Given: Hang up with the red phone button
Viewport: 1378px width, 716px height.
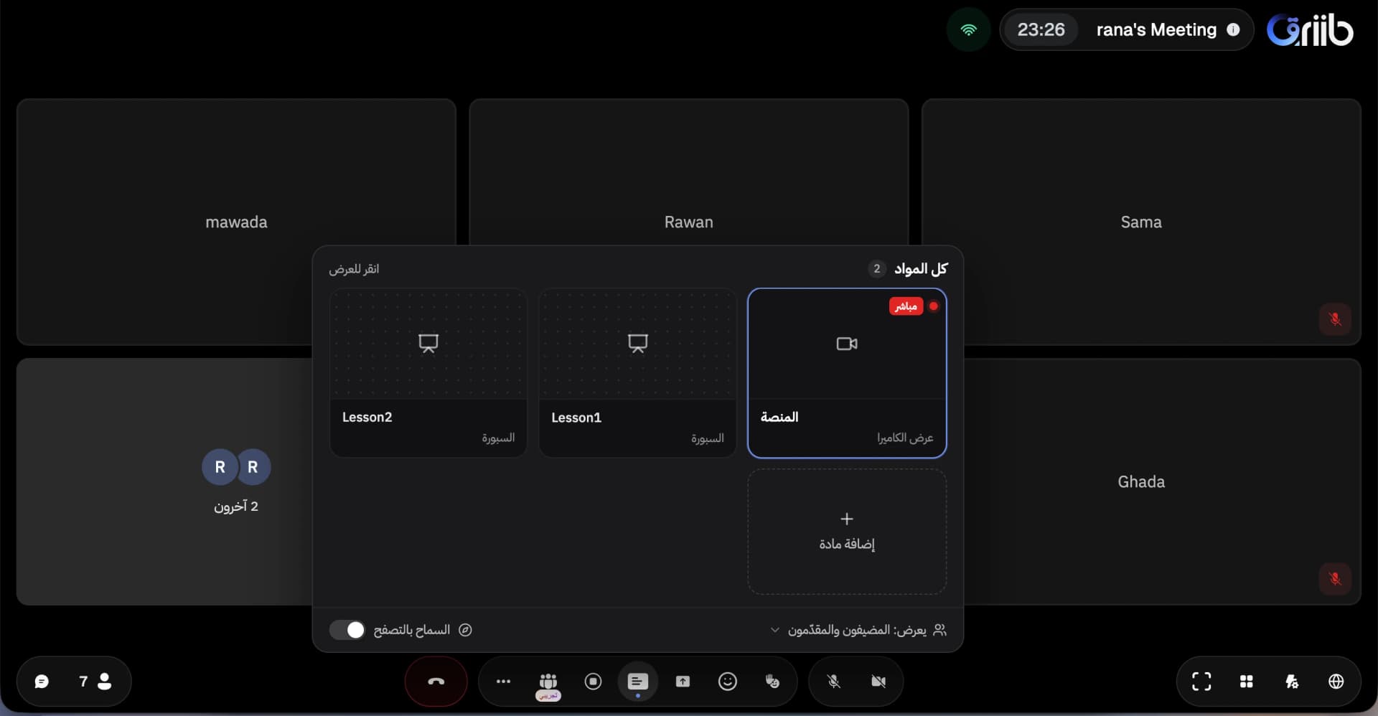Looking at the screenshot, I should (x=436, y=681).
